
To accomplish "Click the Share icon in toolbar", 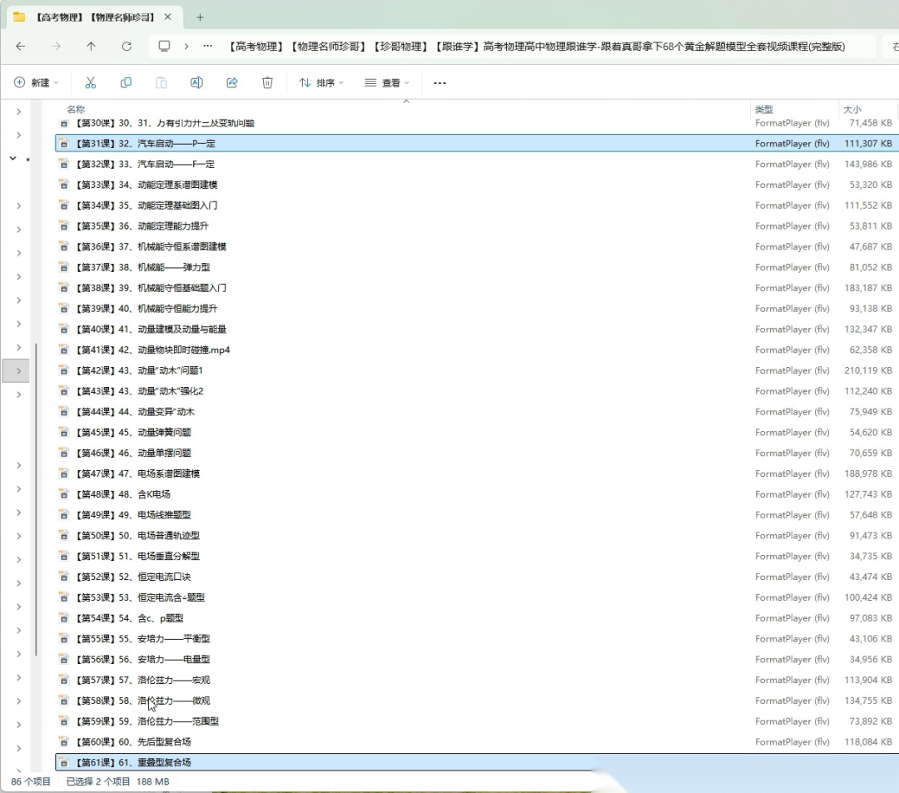I will click(232, 82).
